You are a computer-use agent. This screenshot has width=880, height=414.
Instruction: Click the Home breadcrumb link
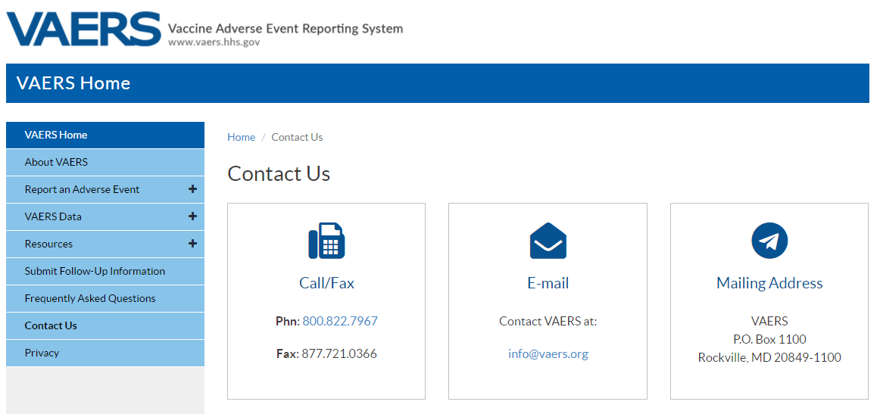242,138
